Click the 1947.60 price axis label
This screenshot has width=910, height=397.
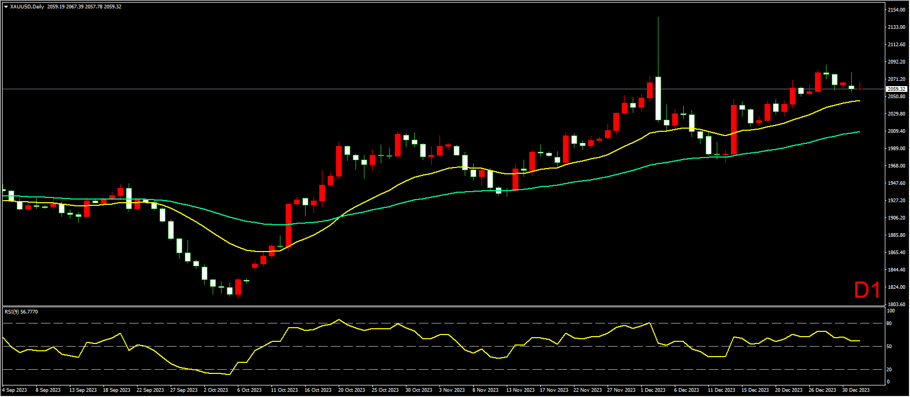[896, 183]
